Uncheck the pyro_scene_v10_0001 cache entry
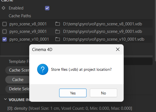The height and width of the screenshot is (112, 156). [x=4, y=39]
